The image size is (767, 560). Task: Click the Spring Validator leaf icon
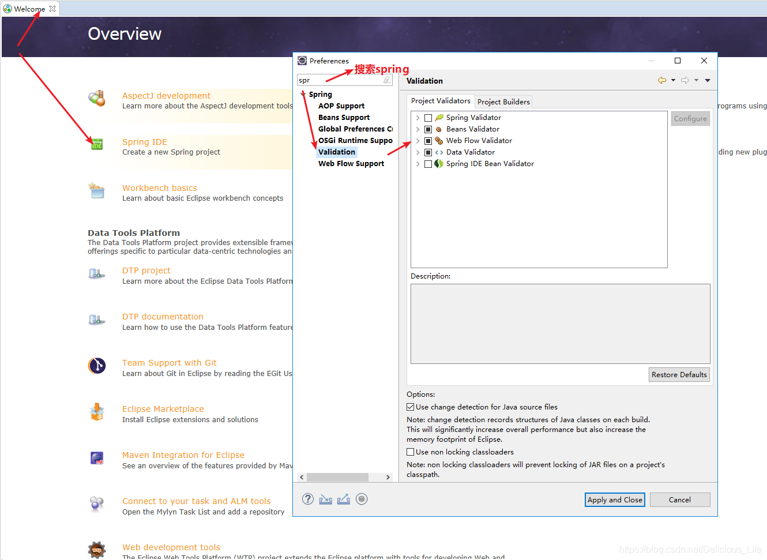click(x=439, y=118)
